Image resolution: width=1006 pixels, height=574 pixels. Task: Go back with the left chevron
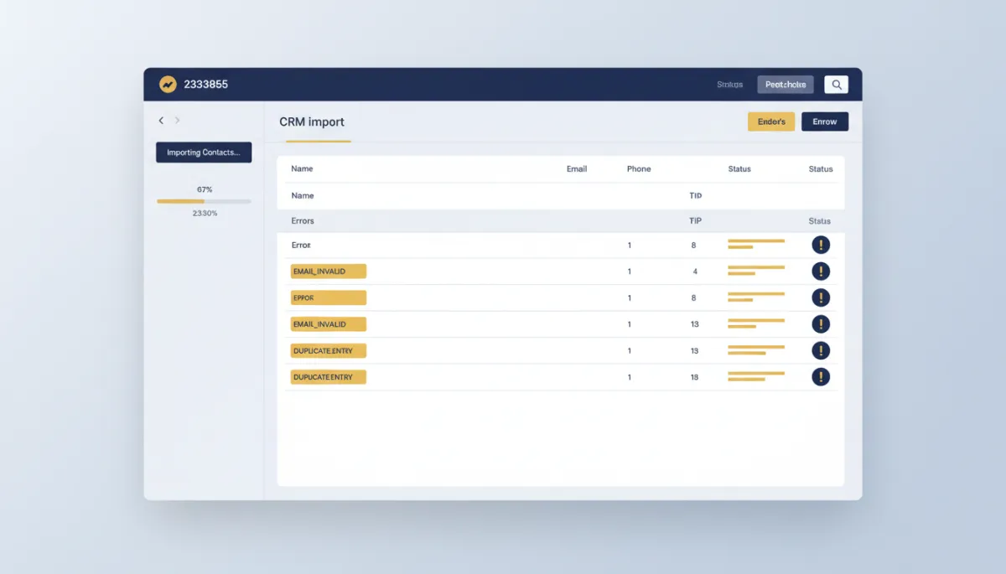161,121
